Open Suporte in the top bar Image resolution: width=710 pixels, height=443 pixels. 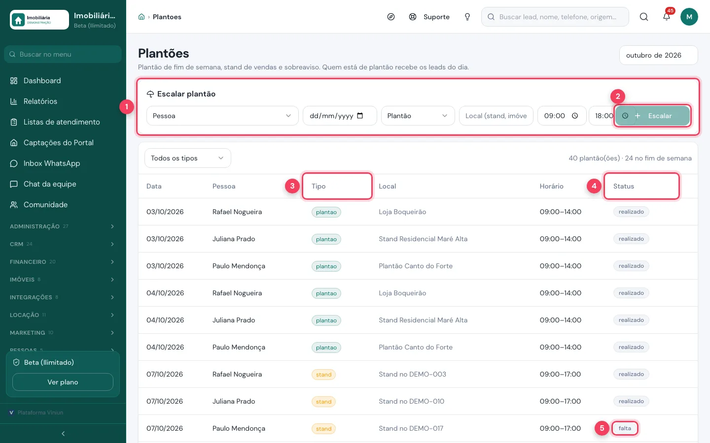[x=429, y=17]
